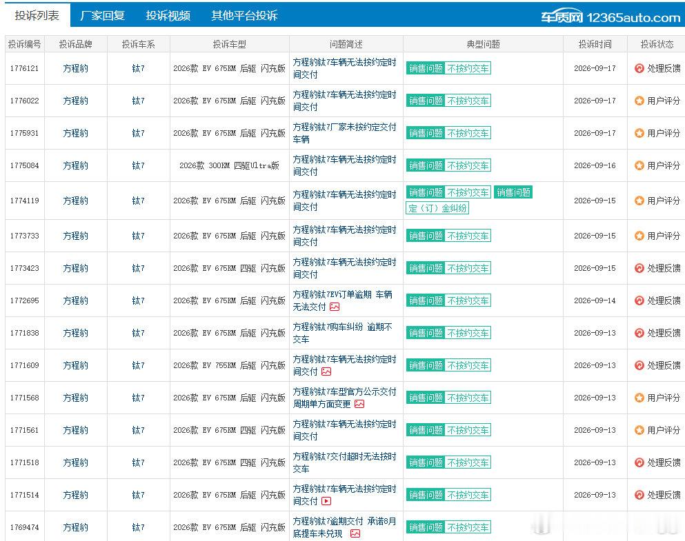Play the video attachment icon for complaint 1771514
The width and height of the screenshot is (685, 541).
point(326,501)
